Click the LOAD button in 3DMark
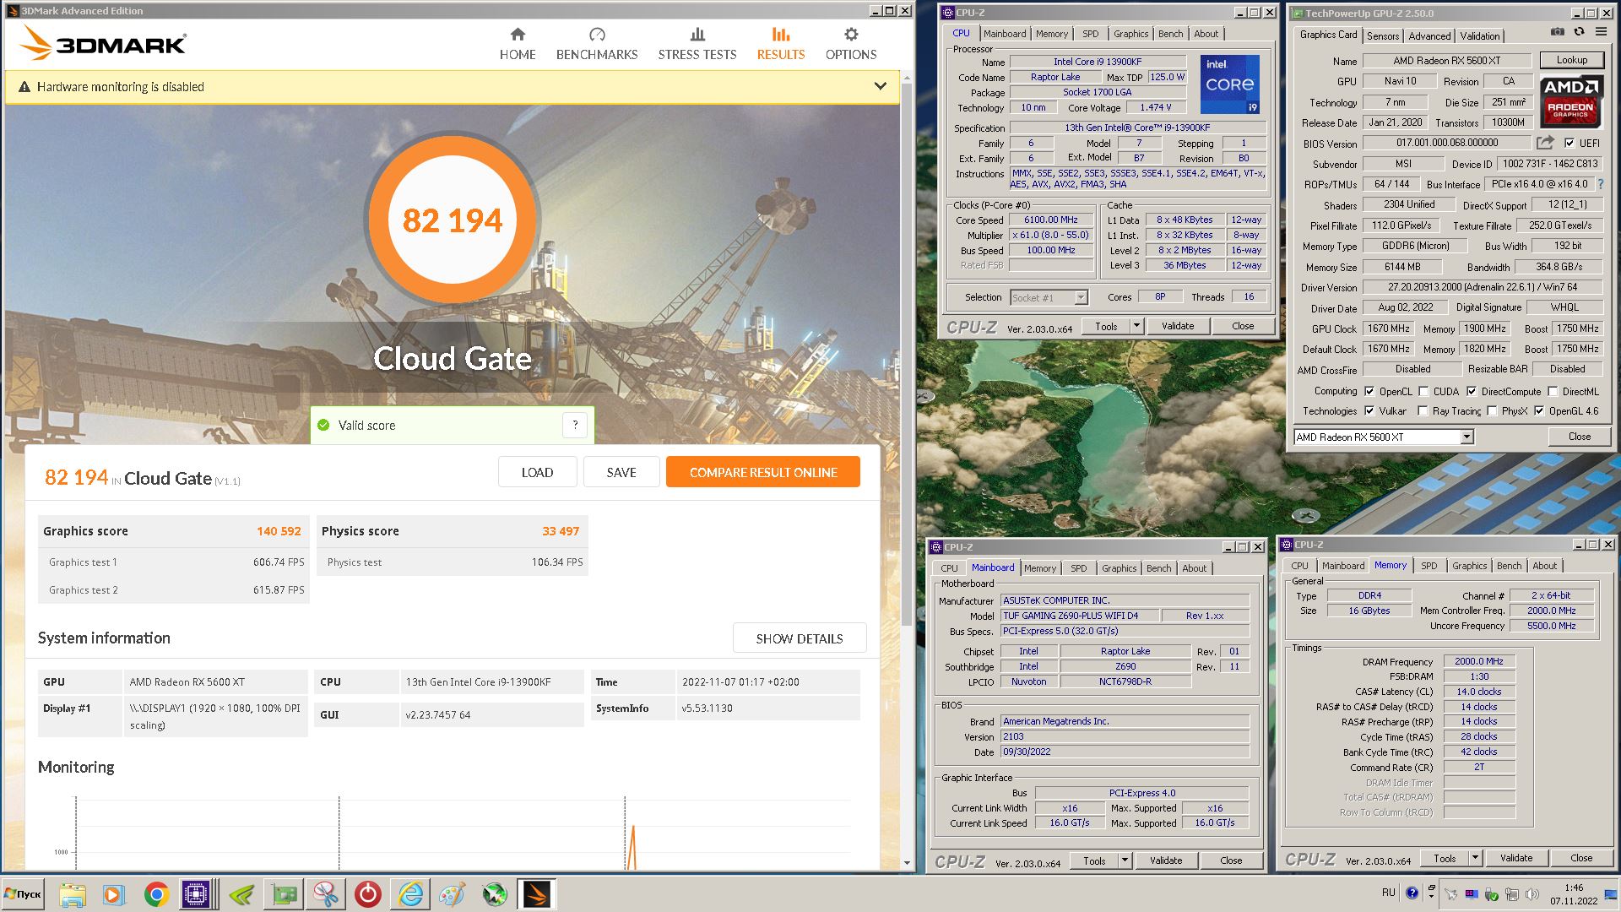This screenshot has height=912, width=1621. point(537,472)
